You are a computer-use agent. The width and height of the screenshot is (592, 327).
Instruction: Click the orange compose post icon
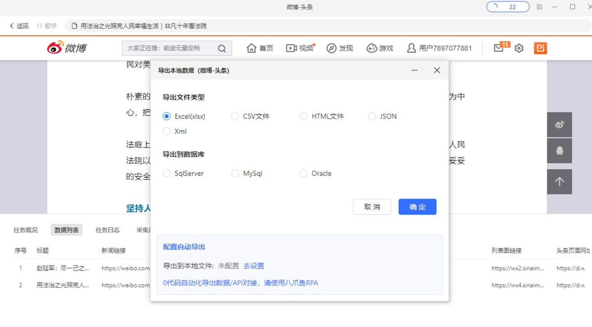[x=540, y=48]
